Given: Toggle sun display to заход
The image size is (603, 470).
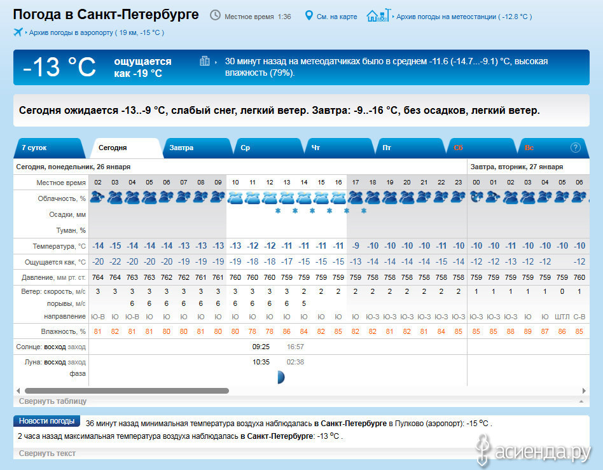Looking at the screenshot, I should 76,347.
